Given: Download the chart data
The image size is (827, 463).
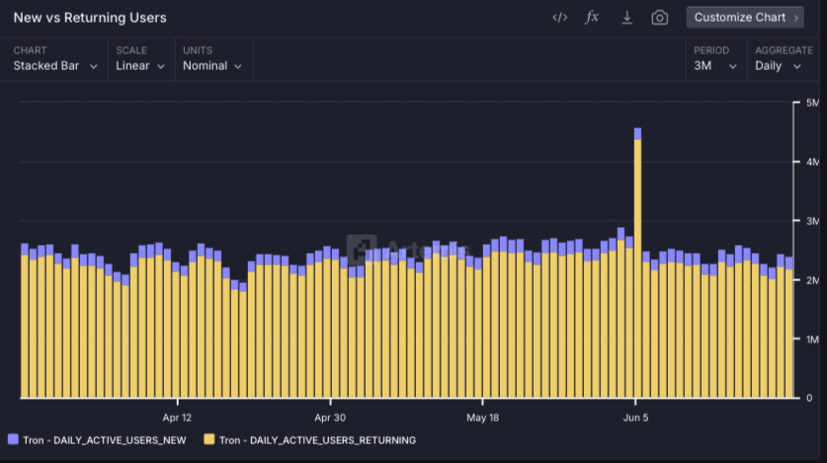Looking at the screenshot, I should (x=626, y=18).
